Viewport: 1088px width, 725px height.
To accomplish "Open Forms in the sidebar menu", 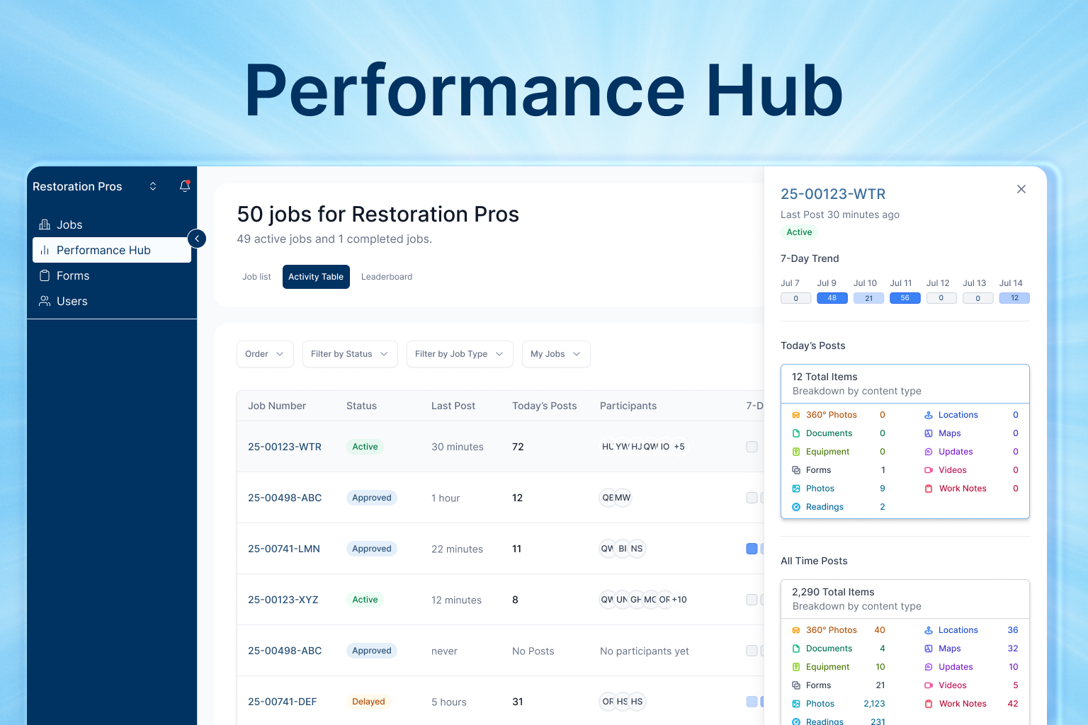I will 112,275.
